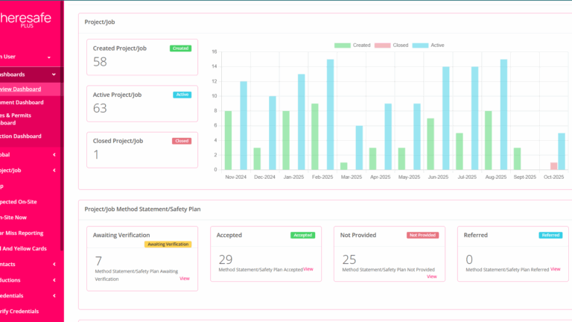Open the user account dropdown arrow

click(x=49, y=57)
